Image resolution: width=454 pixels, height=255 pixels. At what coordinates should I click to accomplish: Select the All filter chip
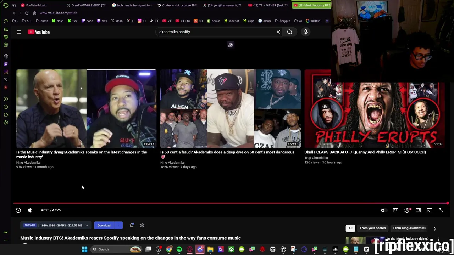pos(350,228)
